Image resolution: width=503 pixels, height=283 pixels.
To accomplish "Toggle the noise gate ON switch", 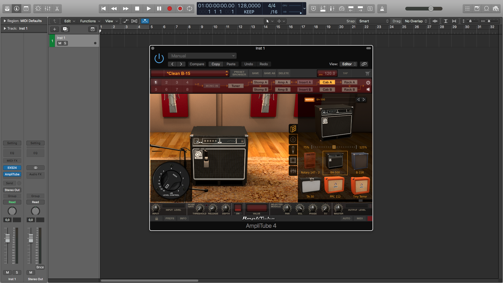I will coord(238,214).
